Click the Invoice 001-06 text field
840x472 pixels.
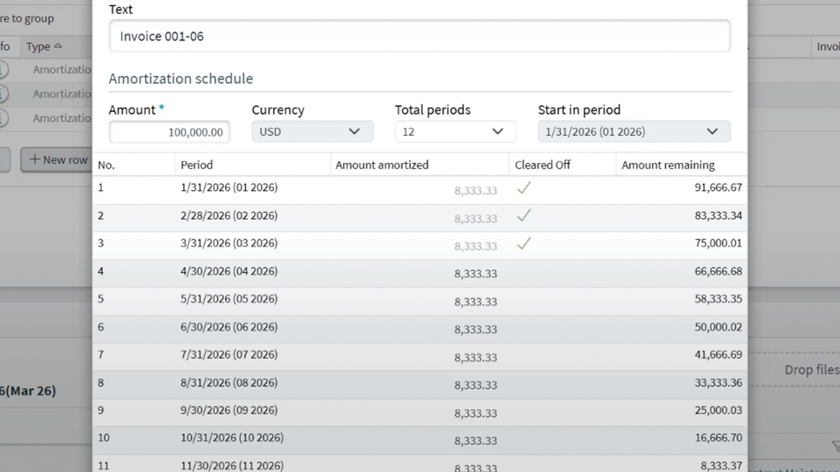click(419, 36)
